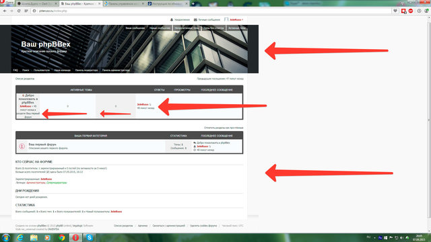
Task: Click the forum icon beside Ваш первый форум
Action: [x=22, y=147]
